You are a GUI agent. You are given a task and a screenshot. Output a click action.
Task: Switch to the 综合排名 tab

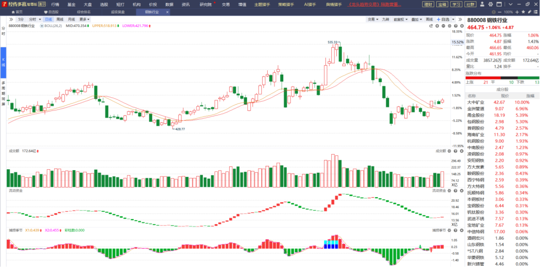tap(83, 12)
